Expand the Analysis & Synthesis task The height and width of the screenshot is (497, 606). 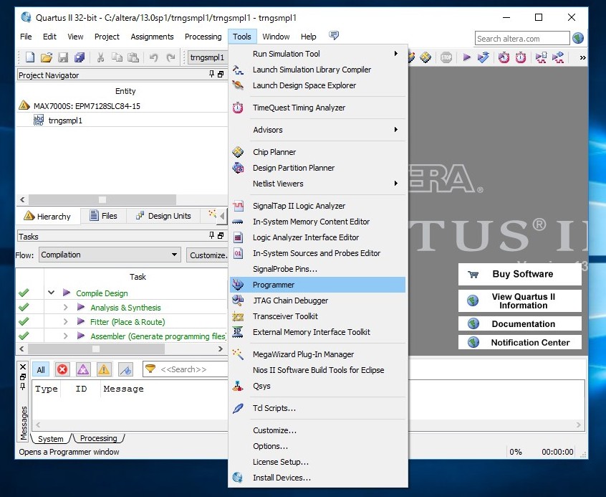click(x=65, y=308)
